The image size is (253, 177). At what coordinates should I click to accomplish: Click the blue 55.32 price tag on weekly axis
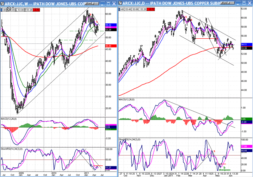(111, 25)
